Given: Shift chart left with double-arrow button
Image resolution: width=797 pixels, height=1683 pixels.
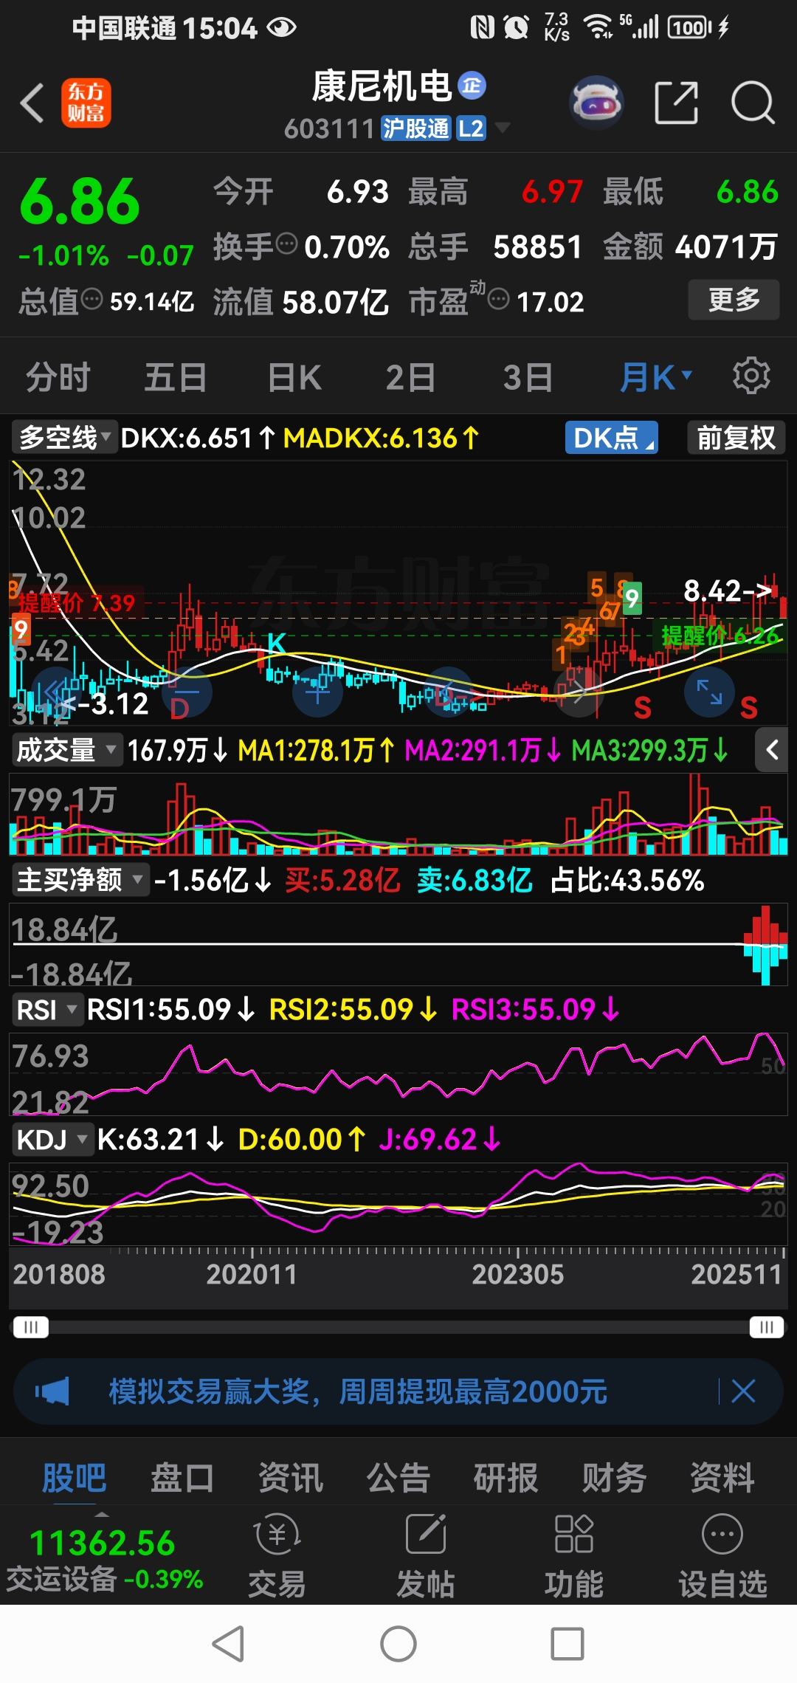Looking at the screenshot, I should coord(56,692).
